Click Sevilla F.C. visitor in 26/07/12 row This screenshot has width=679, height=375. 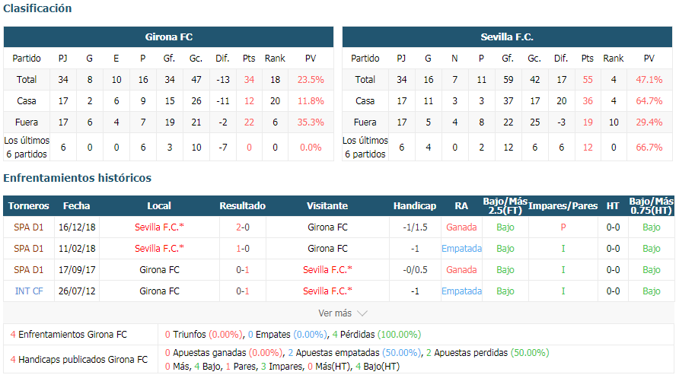327,291
